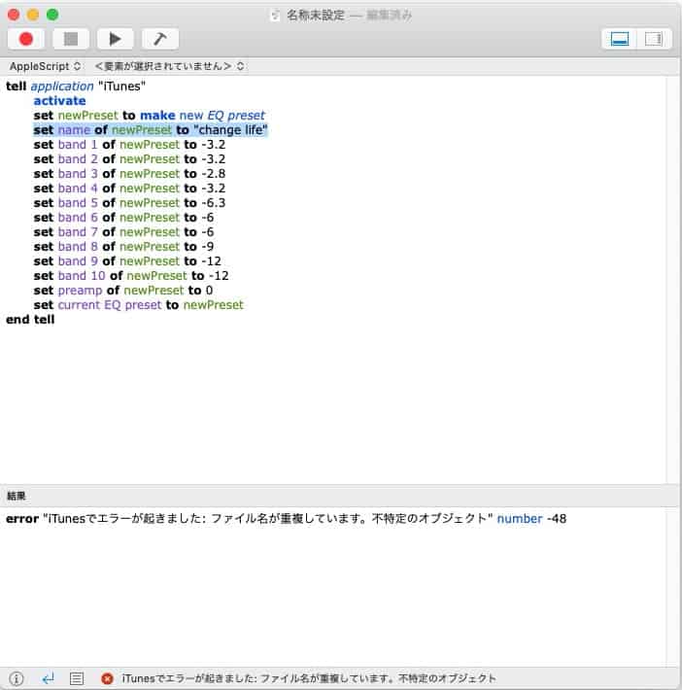This screenshot has height=690, width=682.
Task: Click the 'number -48' error code text
Action: click(531, 518)
